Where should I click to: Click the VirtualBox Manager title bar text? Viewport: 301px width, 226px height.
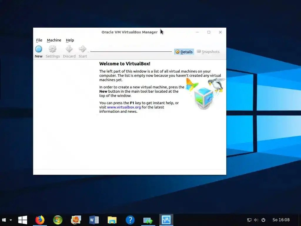(x=129, y=32)
